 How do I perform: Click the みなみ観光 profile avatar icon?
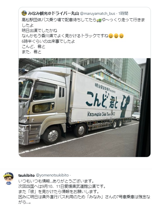(24, 13)
